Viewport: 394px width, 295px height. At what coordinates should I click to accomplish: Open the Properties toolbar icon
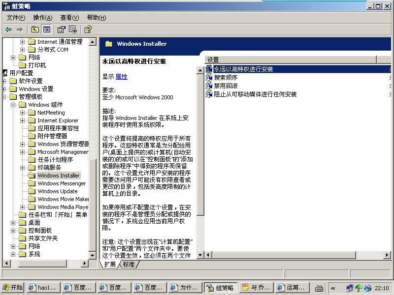tap(61, 29)
